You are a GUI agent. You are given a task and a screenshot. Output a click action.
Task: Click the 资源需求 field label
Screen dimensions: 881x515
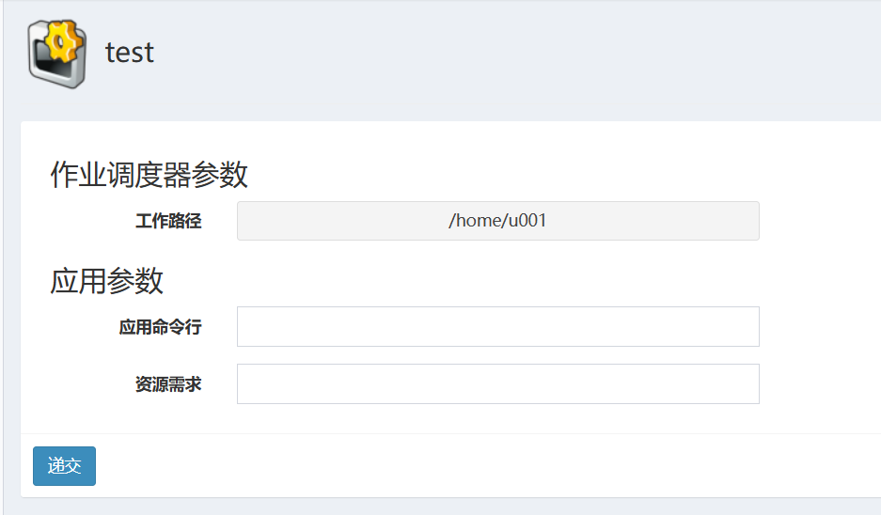click(168, 384)
